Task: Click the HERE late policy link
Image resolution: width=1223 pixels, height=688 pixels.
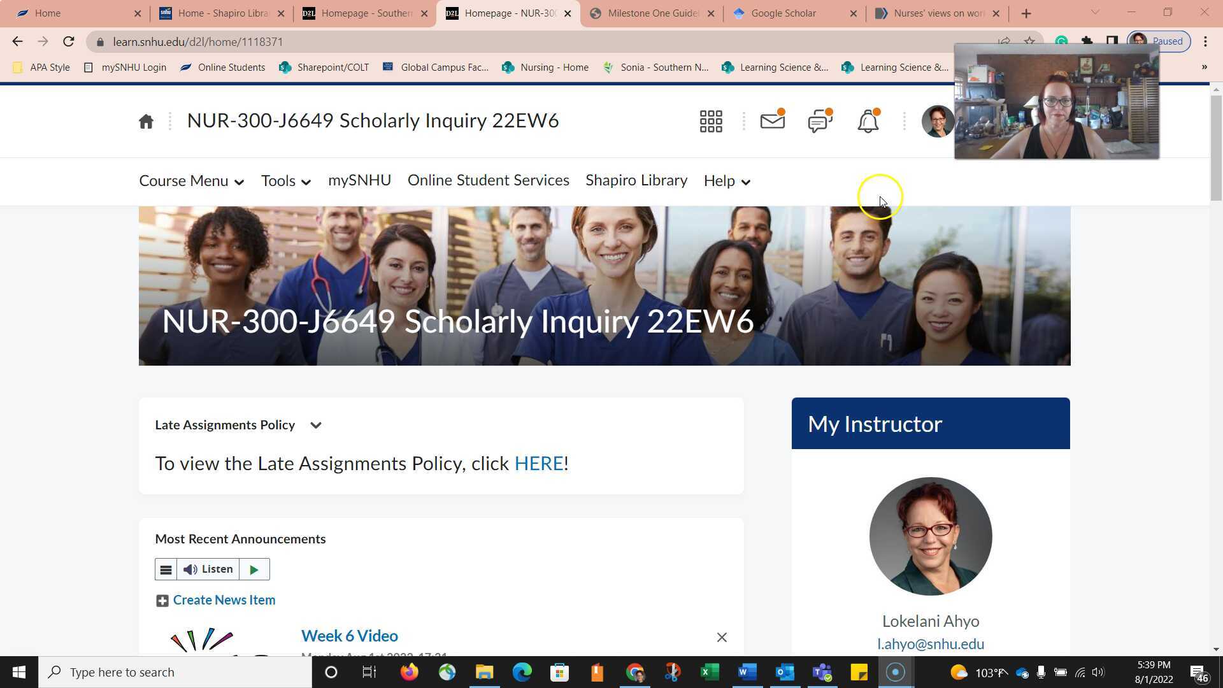Action: [538, 464]
